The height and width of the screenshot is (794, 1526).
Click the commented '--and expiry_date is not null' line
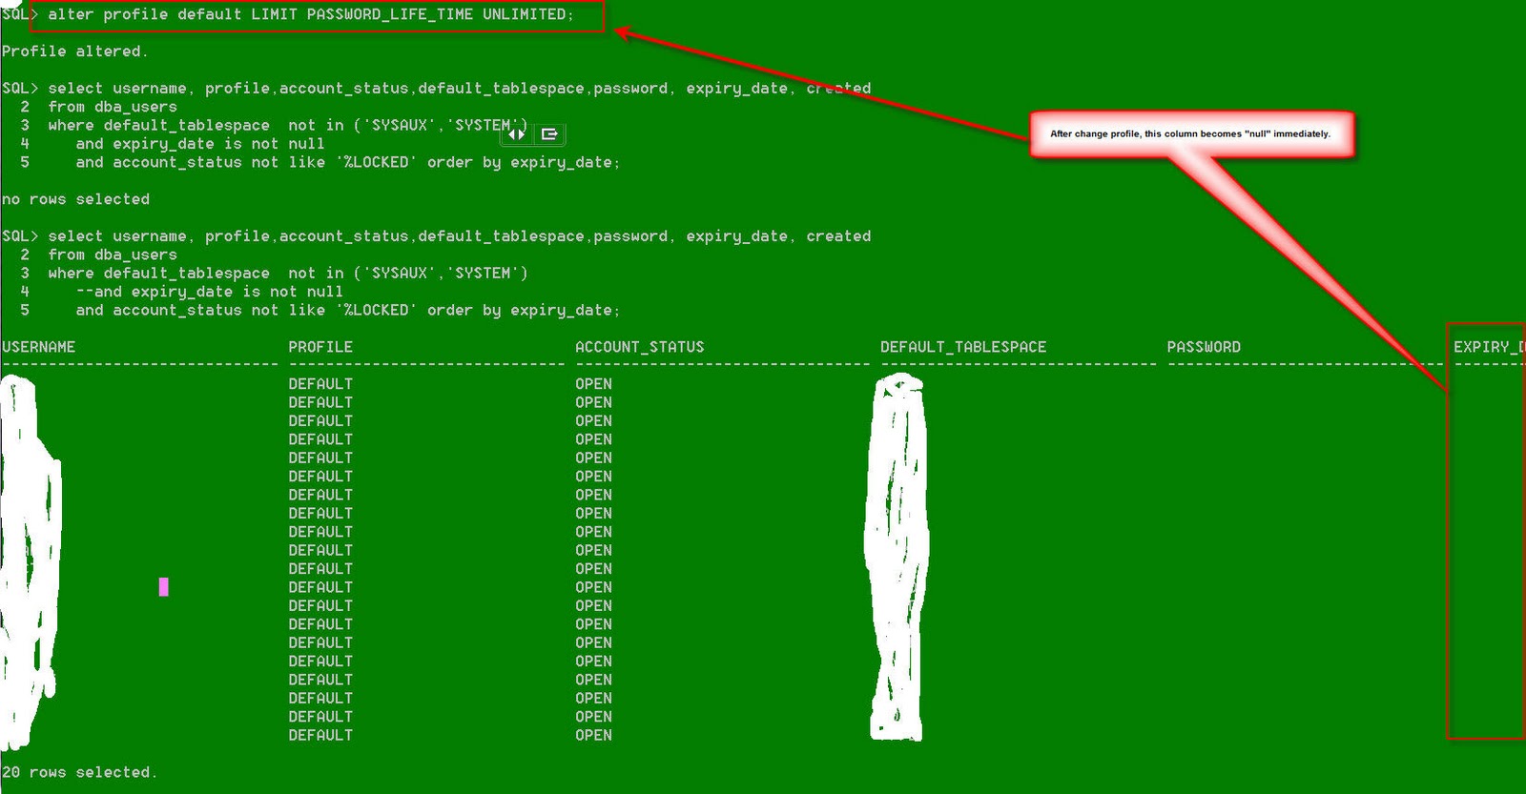coord(209,292)
